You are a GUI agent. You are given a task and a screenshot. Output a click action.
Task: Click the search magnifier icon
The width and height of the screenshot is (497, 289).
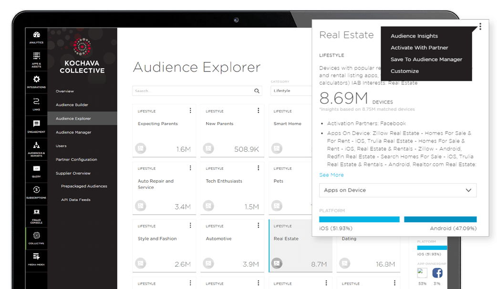(x=257, y=91)
